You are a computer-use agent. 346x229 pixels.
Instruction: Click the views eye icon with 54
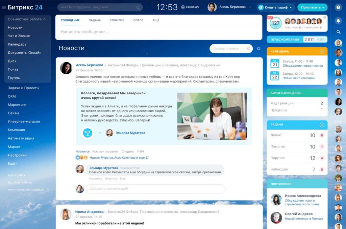tap(138, 152)
